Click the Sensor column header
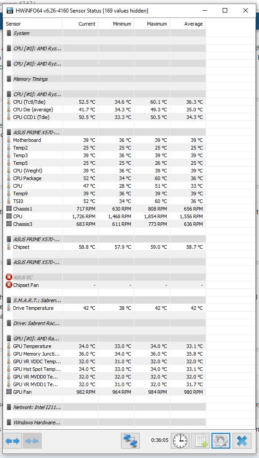The image size is (259, 458). pyautogui.click(x=33, y=24)
